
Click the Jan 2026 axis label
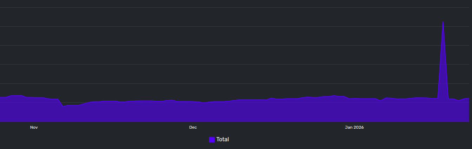click(354, 127)
